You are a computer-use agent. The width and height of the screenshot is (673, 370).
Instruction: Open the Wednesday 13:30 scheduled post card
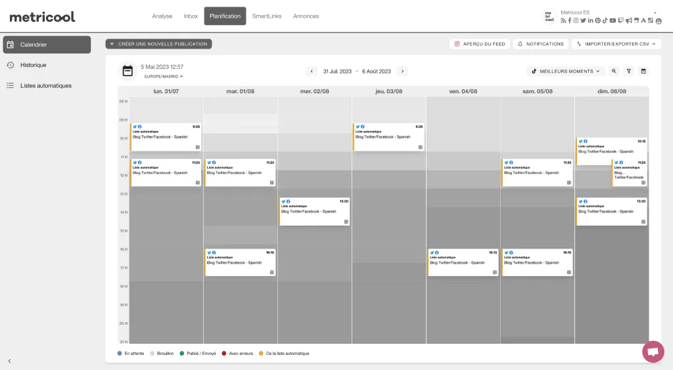[x=314, y=211]
